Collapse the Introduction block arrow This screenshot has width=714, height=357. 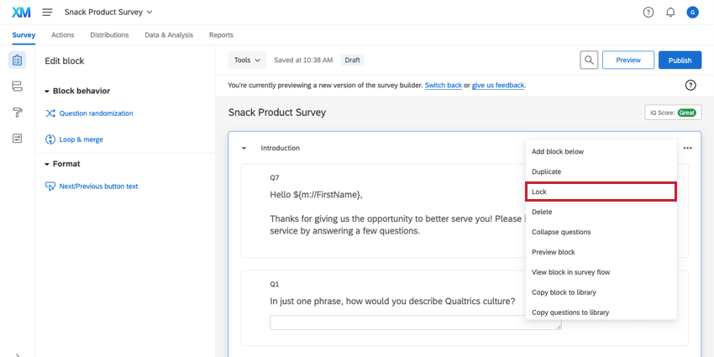point(244,149)
